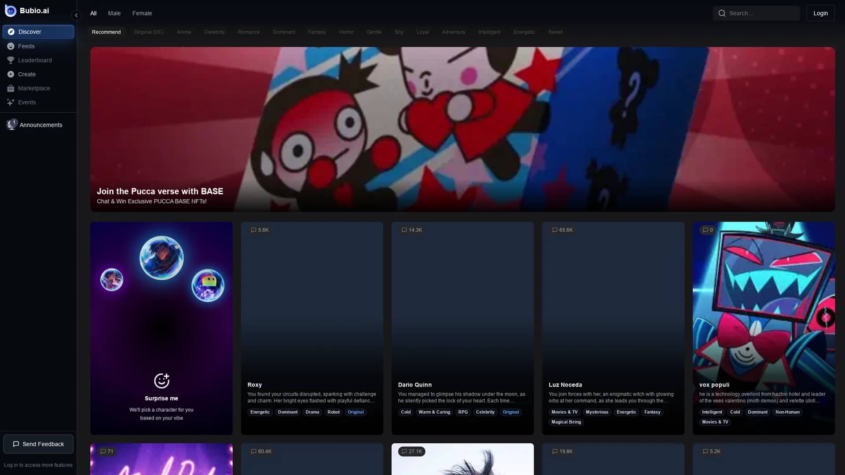Viewport: 845px width, 475px height.
Task: Select the Dominant category tab
Action: pos(284,32)
